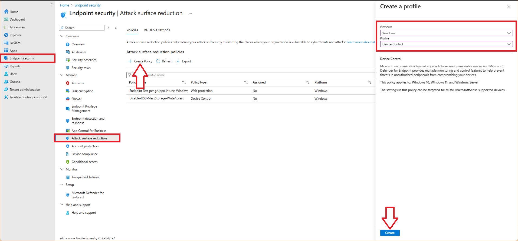
Task: Click the Antivirus shield icon
Action: click(68, 83)
